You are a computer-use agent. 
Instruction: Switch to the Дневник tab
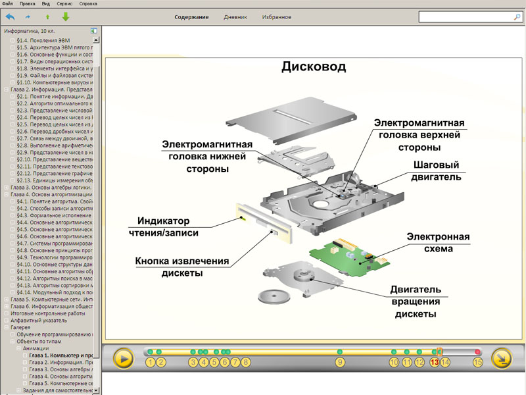click(235, 17)
